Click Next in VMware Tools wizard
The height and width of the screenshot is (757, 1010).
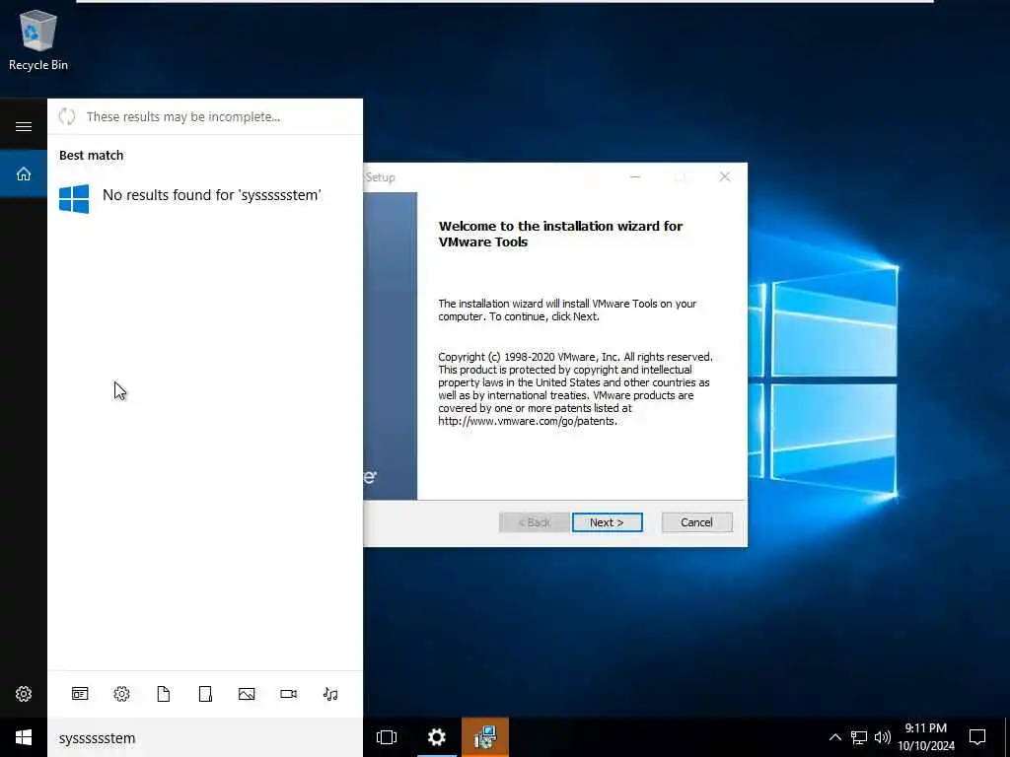tap(607, 522)
